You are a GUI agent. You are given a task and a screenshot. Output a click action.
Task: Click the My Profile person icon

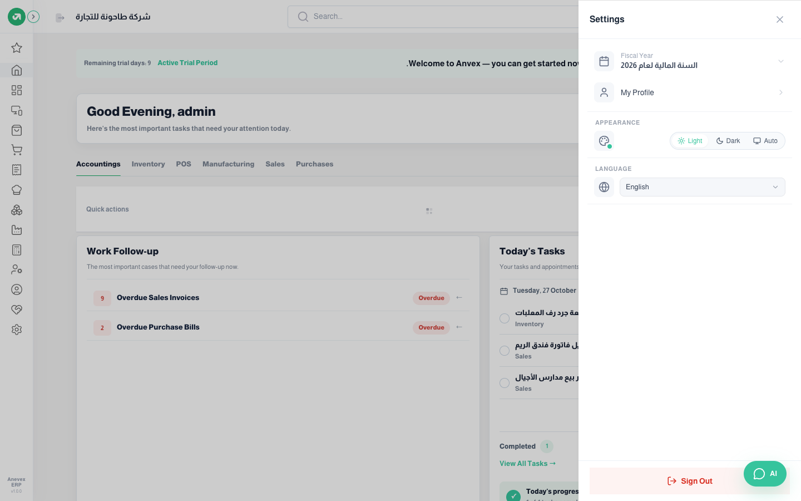pos(604,92)
